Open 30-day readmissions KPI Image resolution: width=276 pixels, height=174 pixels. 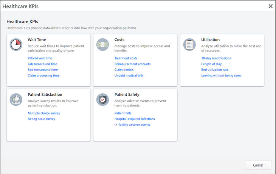pos(216,58)
